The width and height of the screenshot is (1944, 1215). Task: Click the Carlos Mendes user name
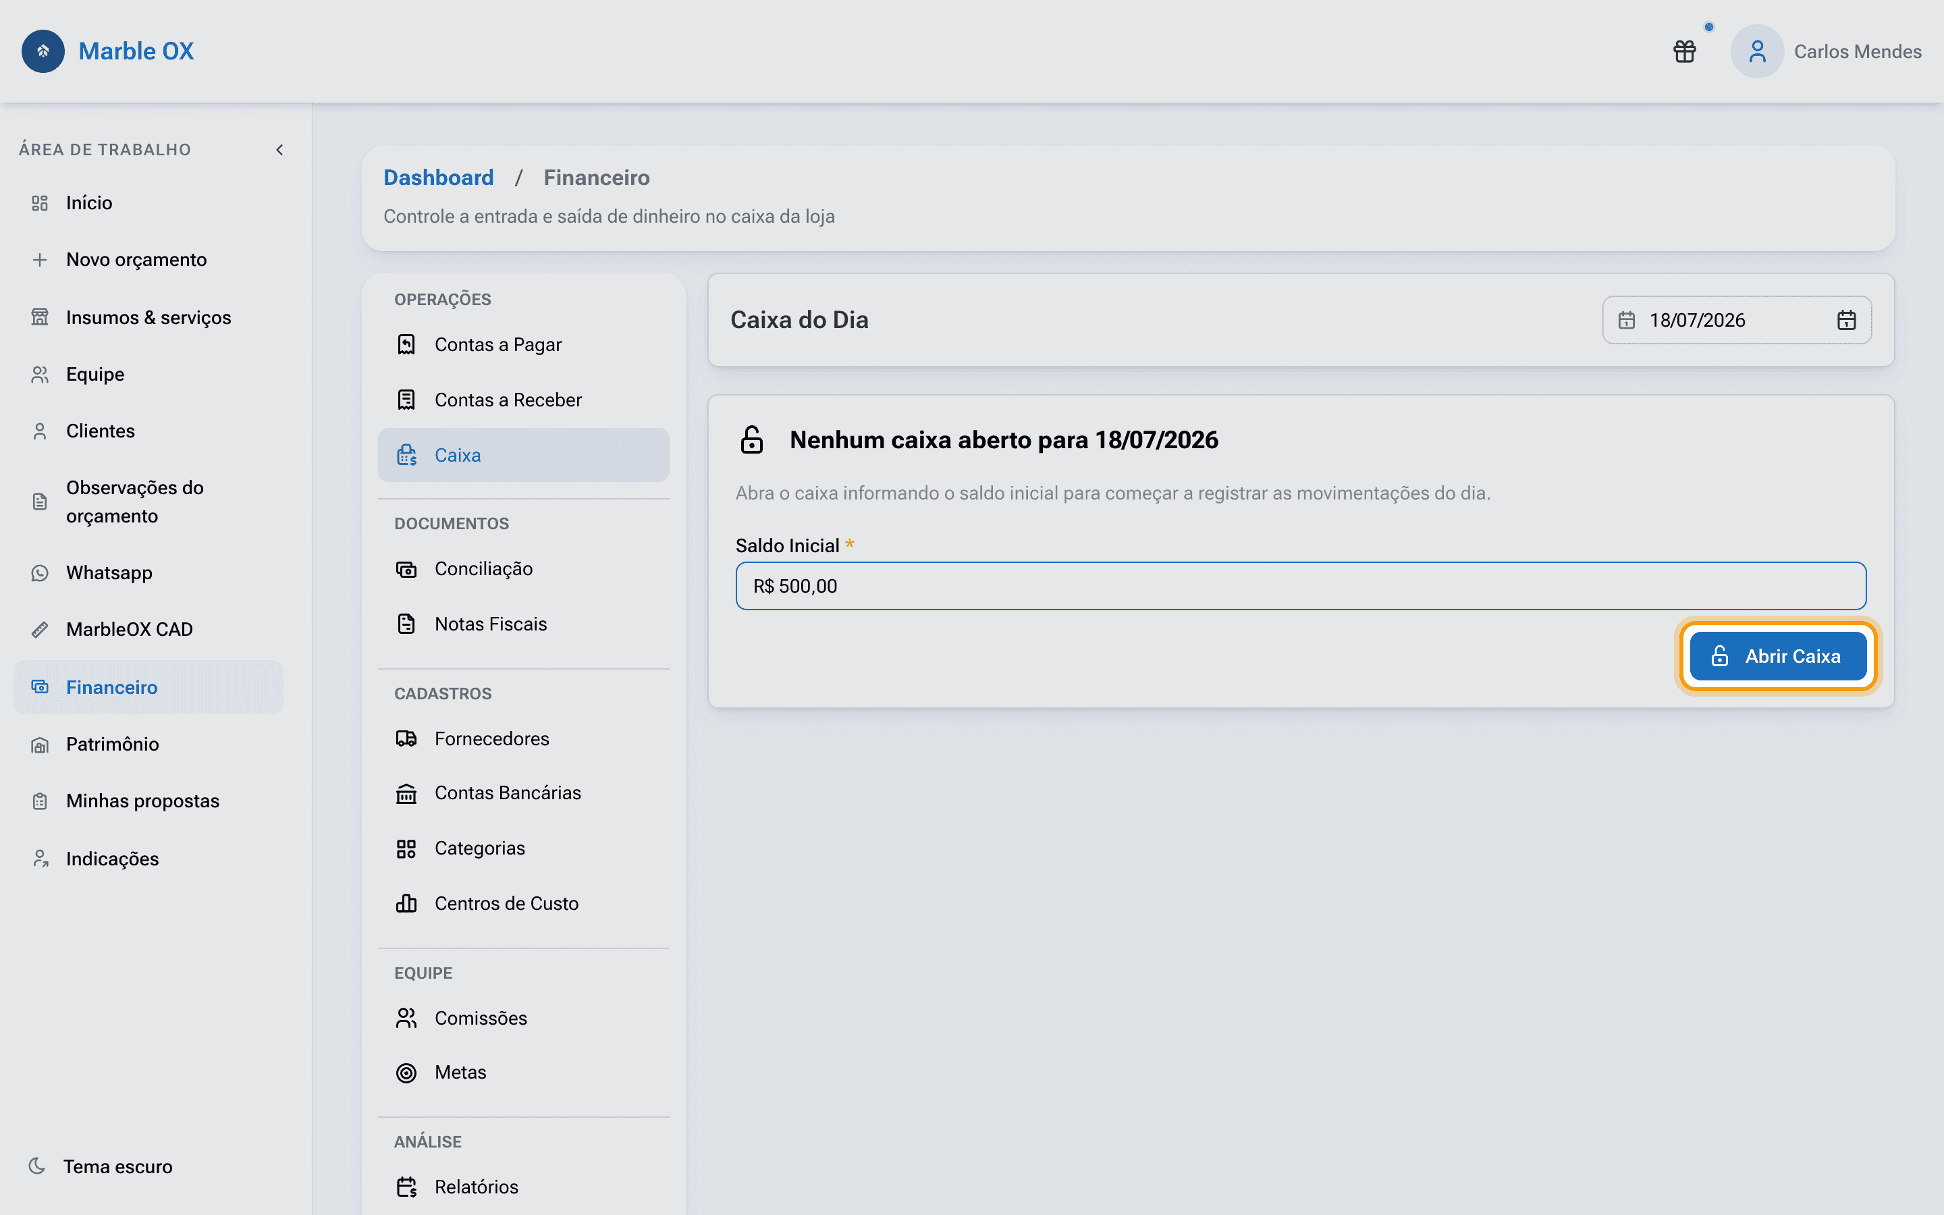click(x=1857, y=51)
